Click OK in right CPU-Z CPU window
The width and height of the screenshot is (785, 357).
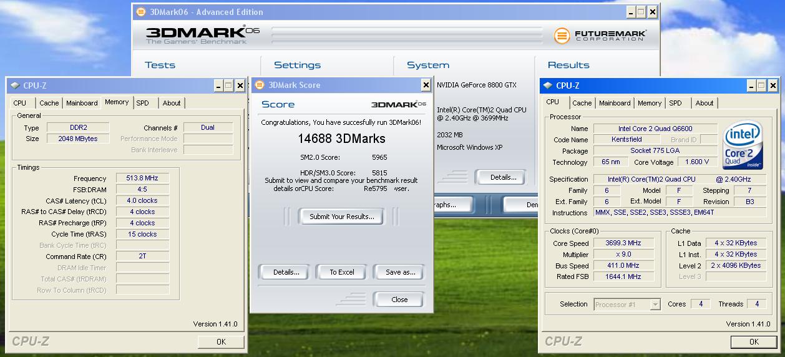click(x=754, y=341)
